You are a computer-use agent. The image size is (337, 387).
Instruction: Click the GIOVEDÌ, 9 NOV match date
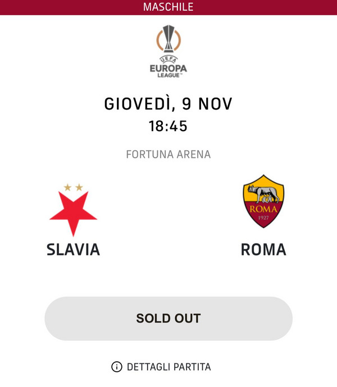click(x=168, y=104)
